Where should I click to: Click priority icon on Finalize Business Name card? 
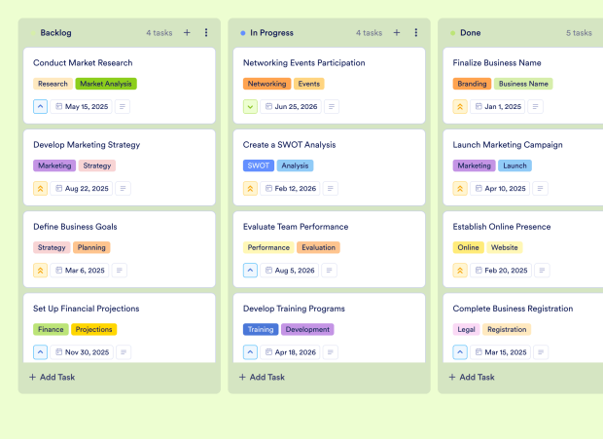[460, 107]
